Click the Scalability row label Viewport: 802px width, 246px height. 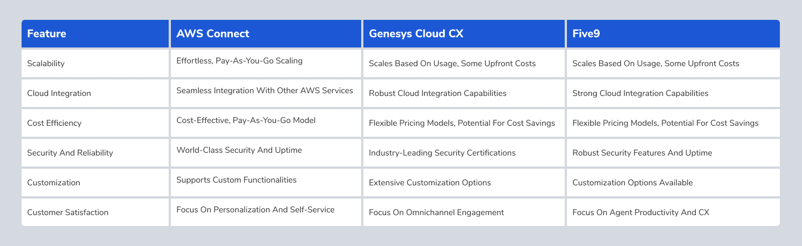click(46, 63)
